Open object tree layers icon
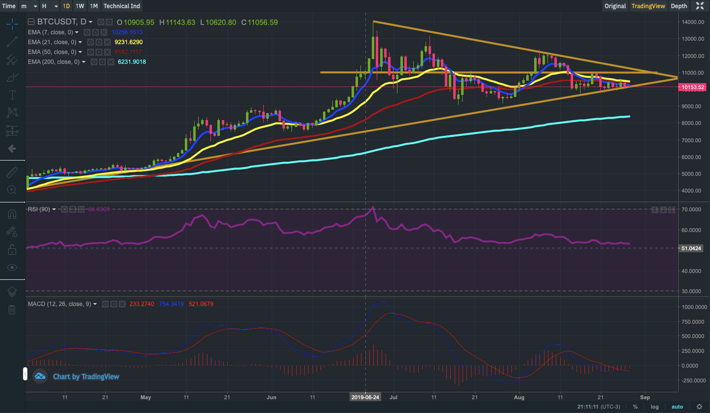Screen dimensions: 710x413 pos(12,292)
